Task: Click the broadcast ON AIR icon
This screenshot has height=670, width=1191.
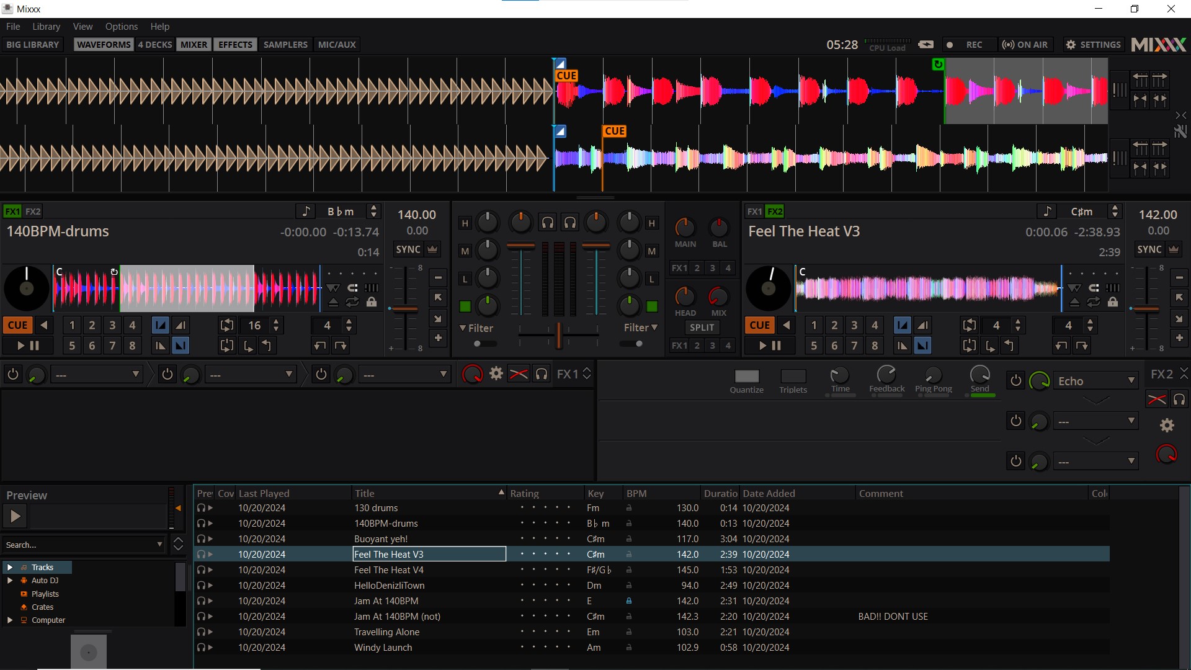Action: click(1025, 45)
